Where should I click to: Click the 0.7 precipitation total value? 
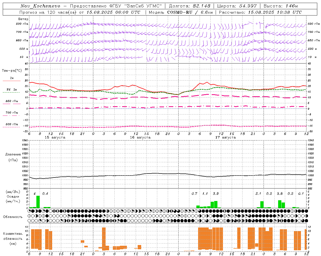pos(194,193)
